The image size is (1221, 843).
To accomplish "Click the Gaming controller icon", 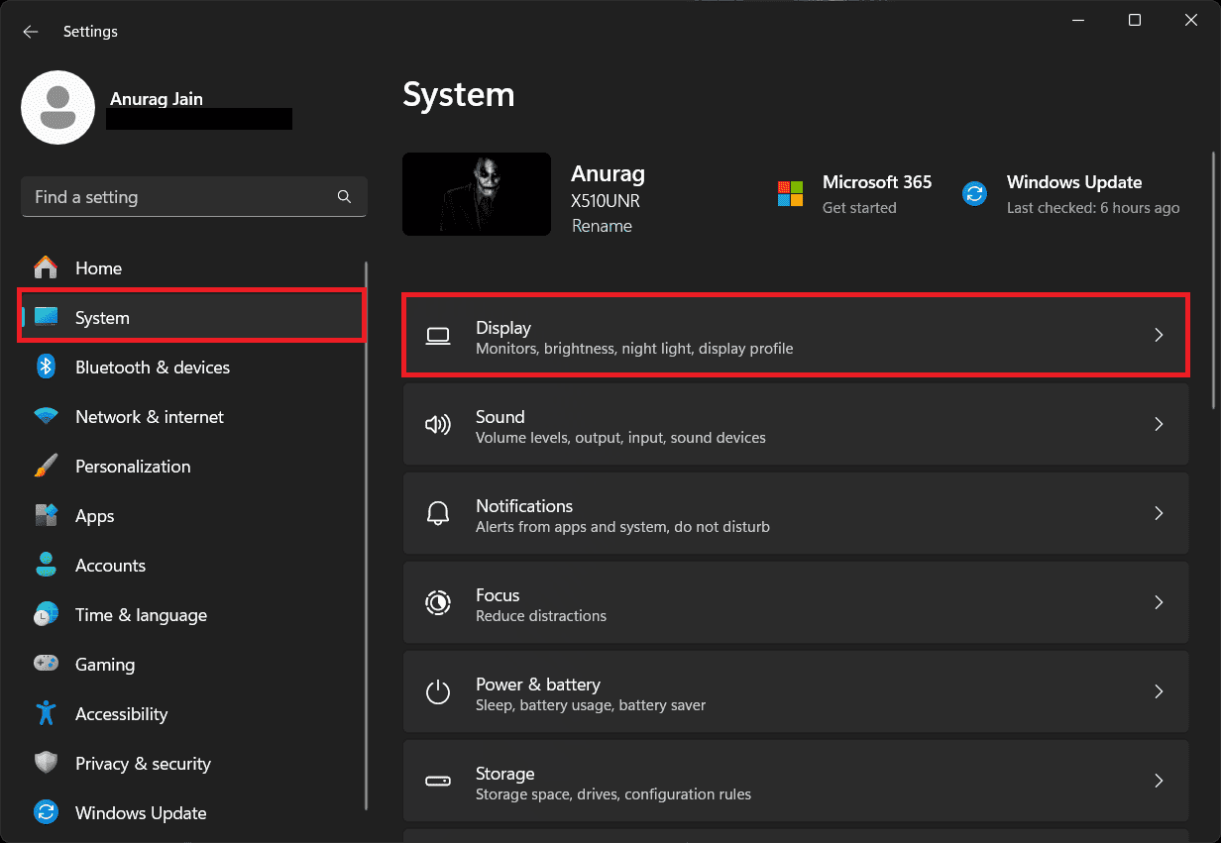I will coord(46,664).
